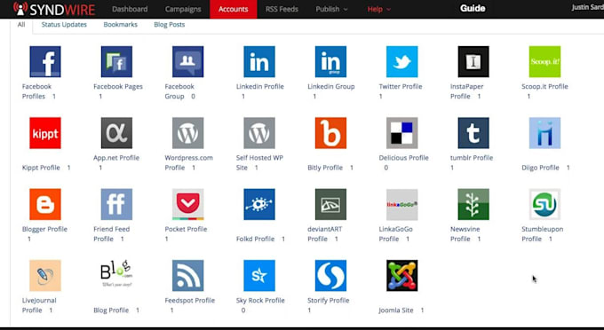The width and height of the screenshot is (604, 330).
Task: Click the Bitly Profile label
Action: coord(325,168)
